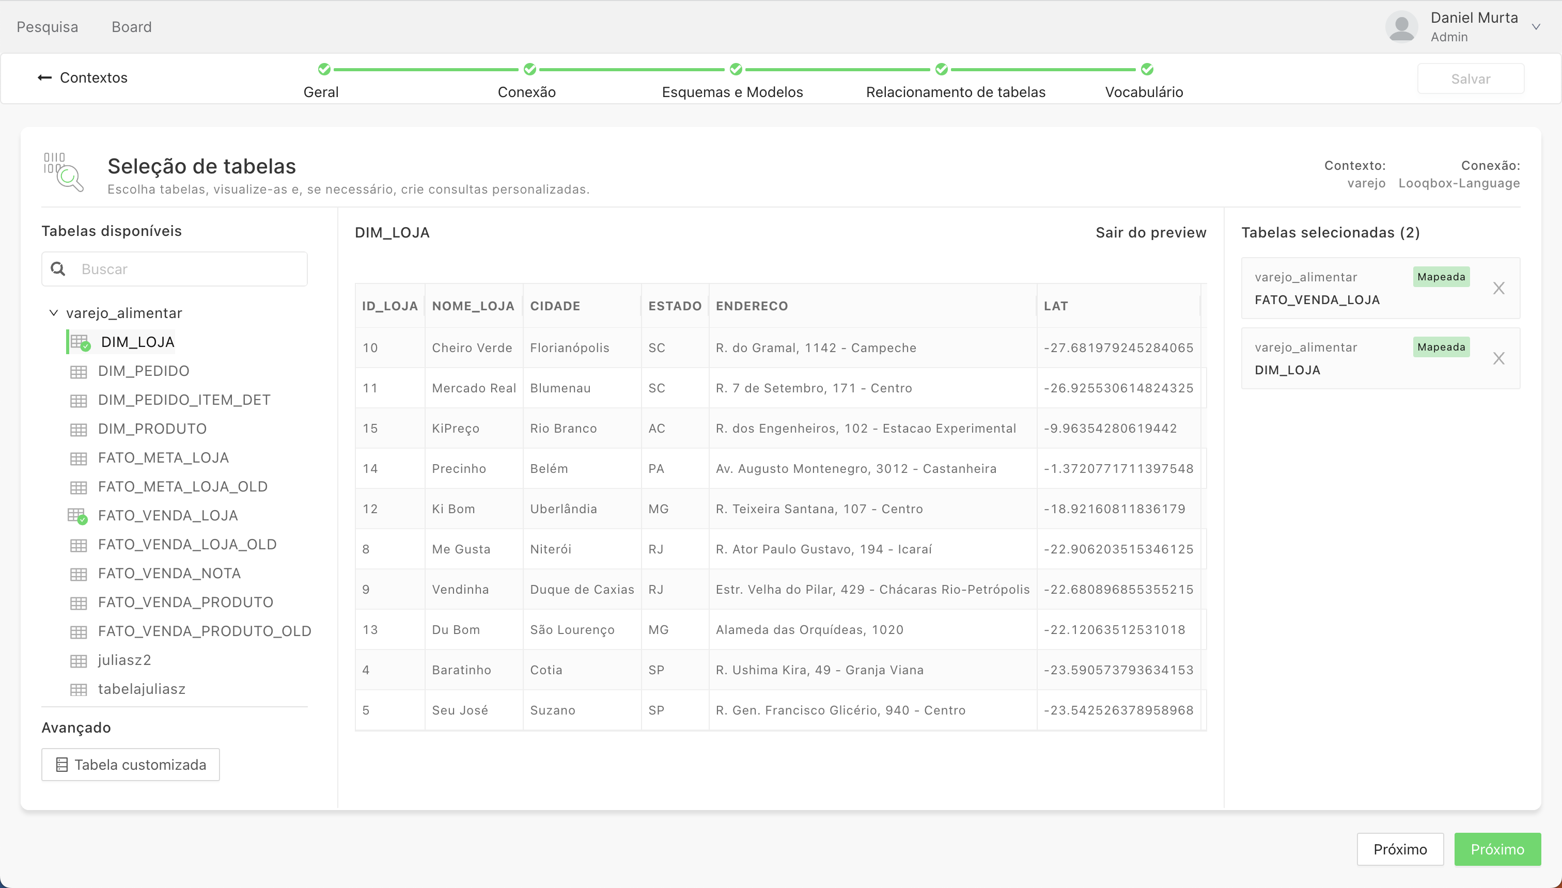Viewport: 1562px width, 888px height.
Task: Click Sair do preview link
Action: 1150,232
